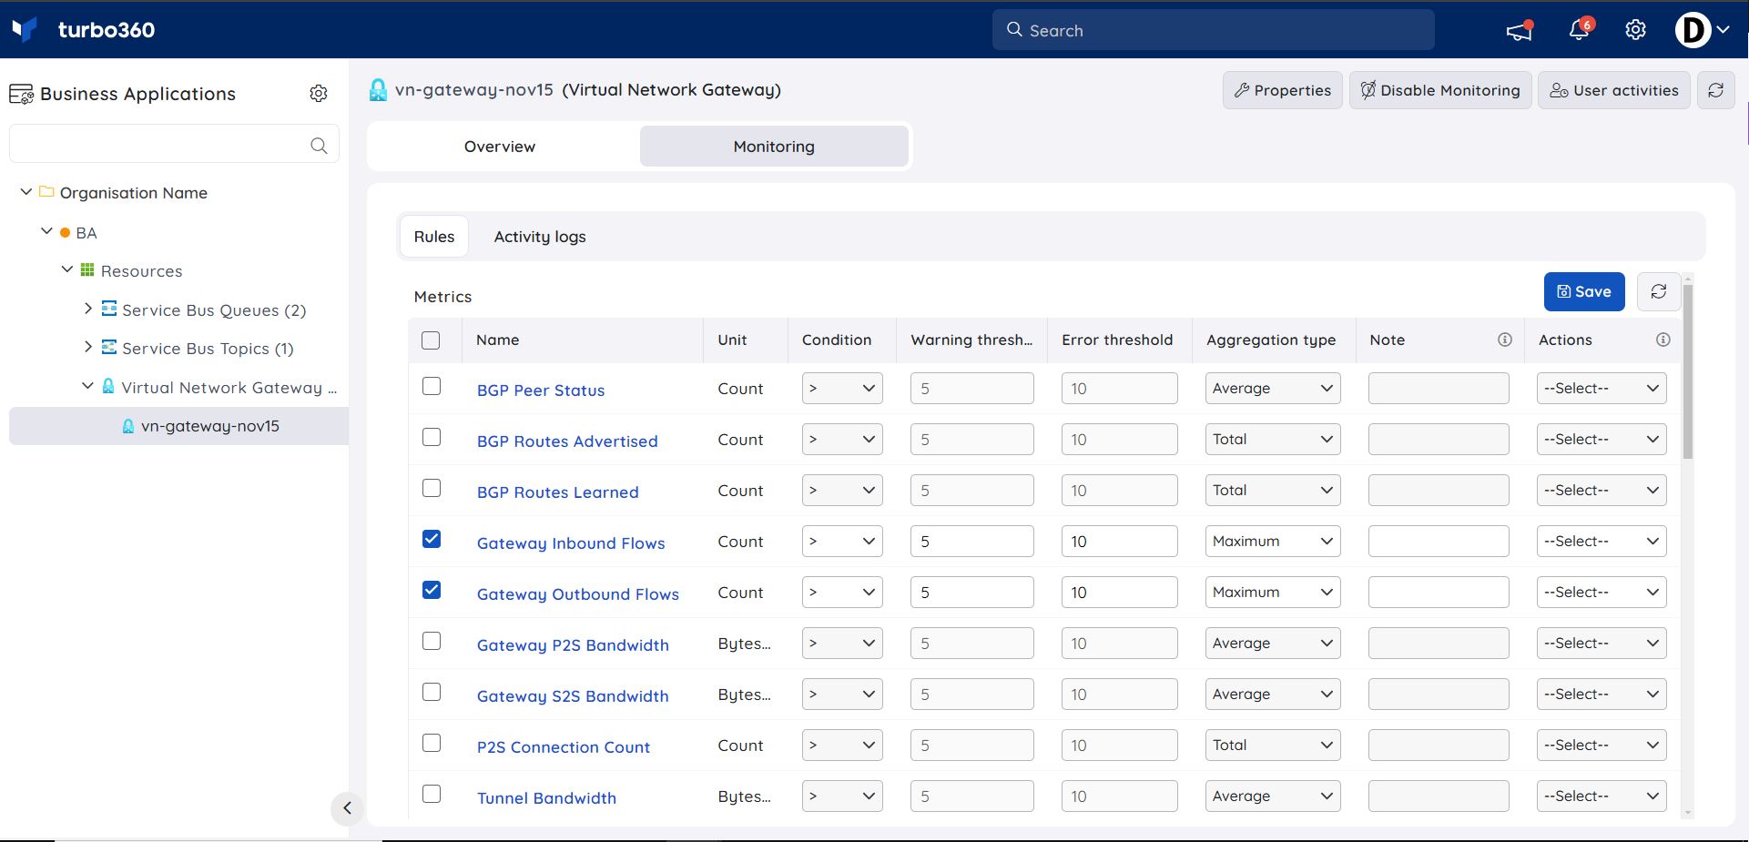The image size is (1749, 842).
Task: Open aggregation type dropdown for Gateway Inbound Flows
Action: [1273, 542]
